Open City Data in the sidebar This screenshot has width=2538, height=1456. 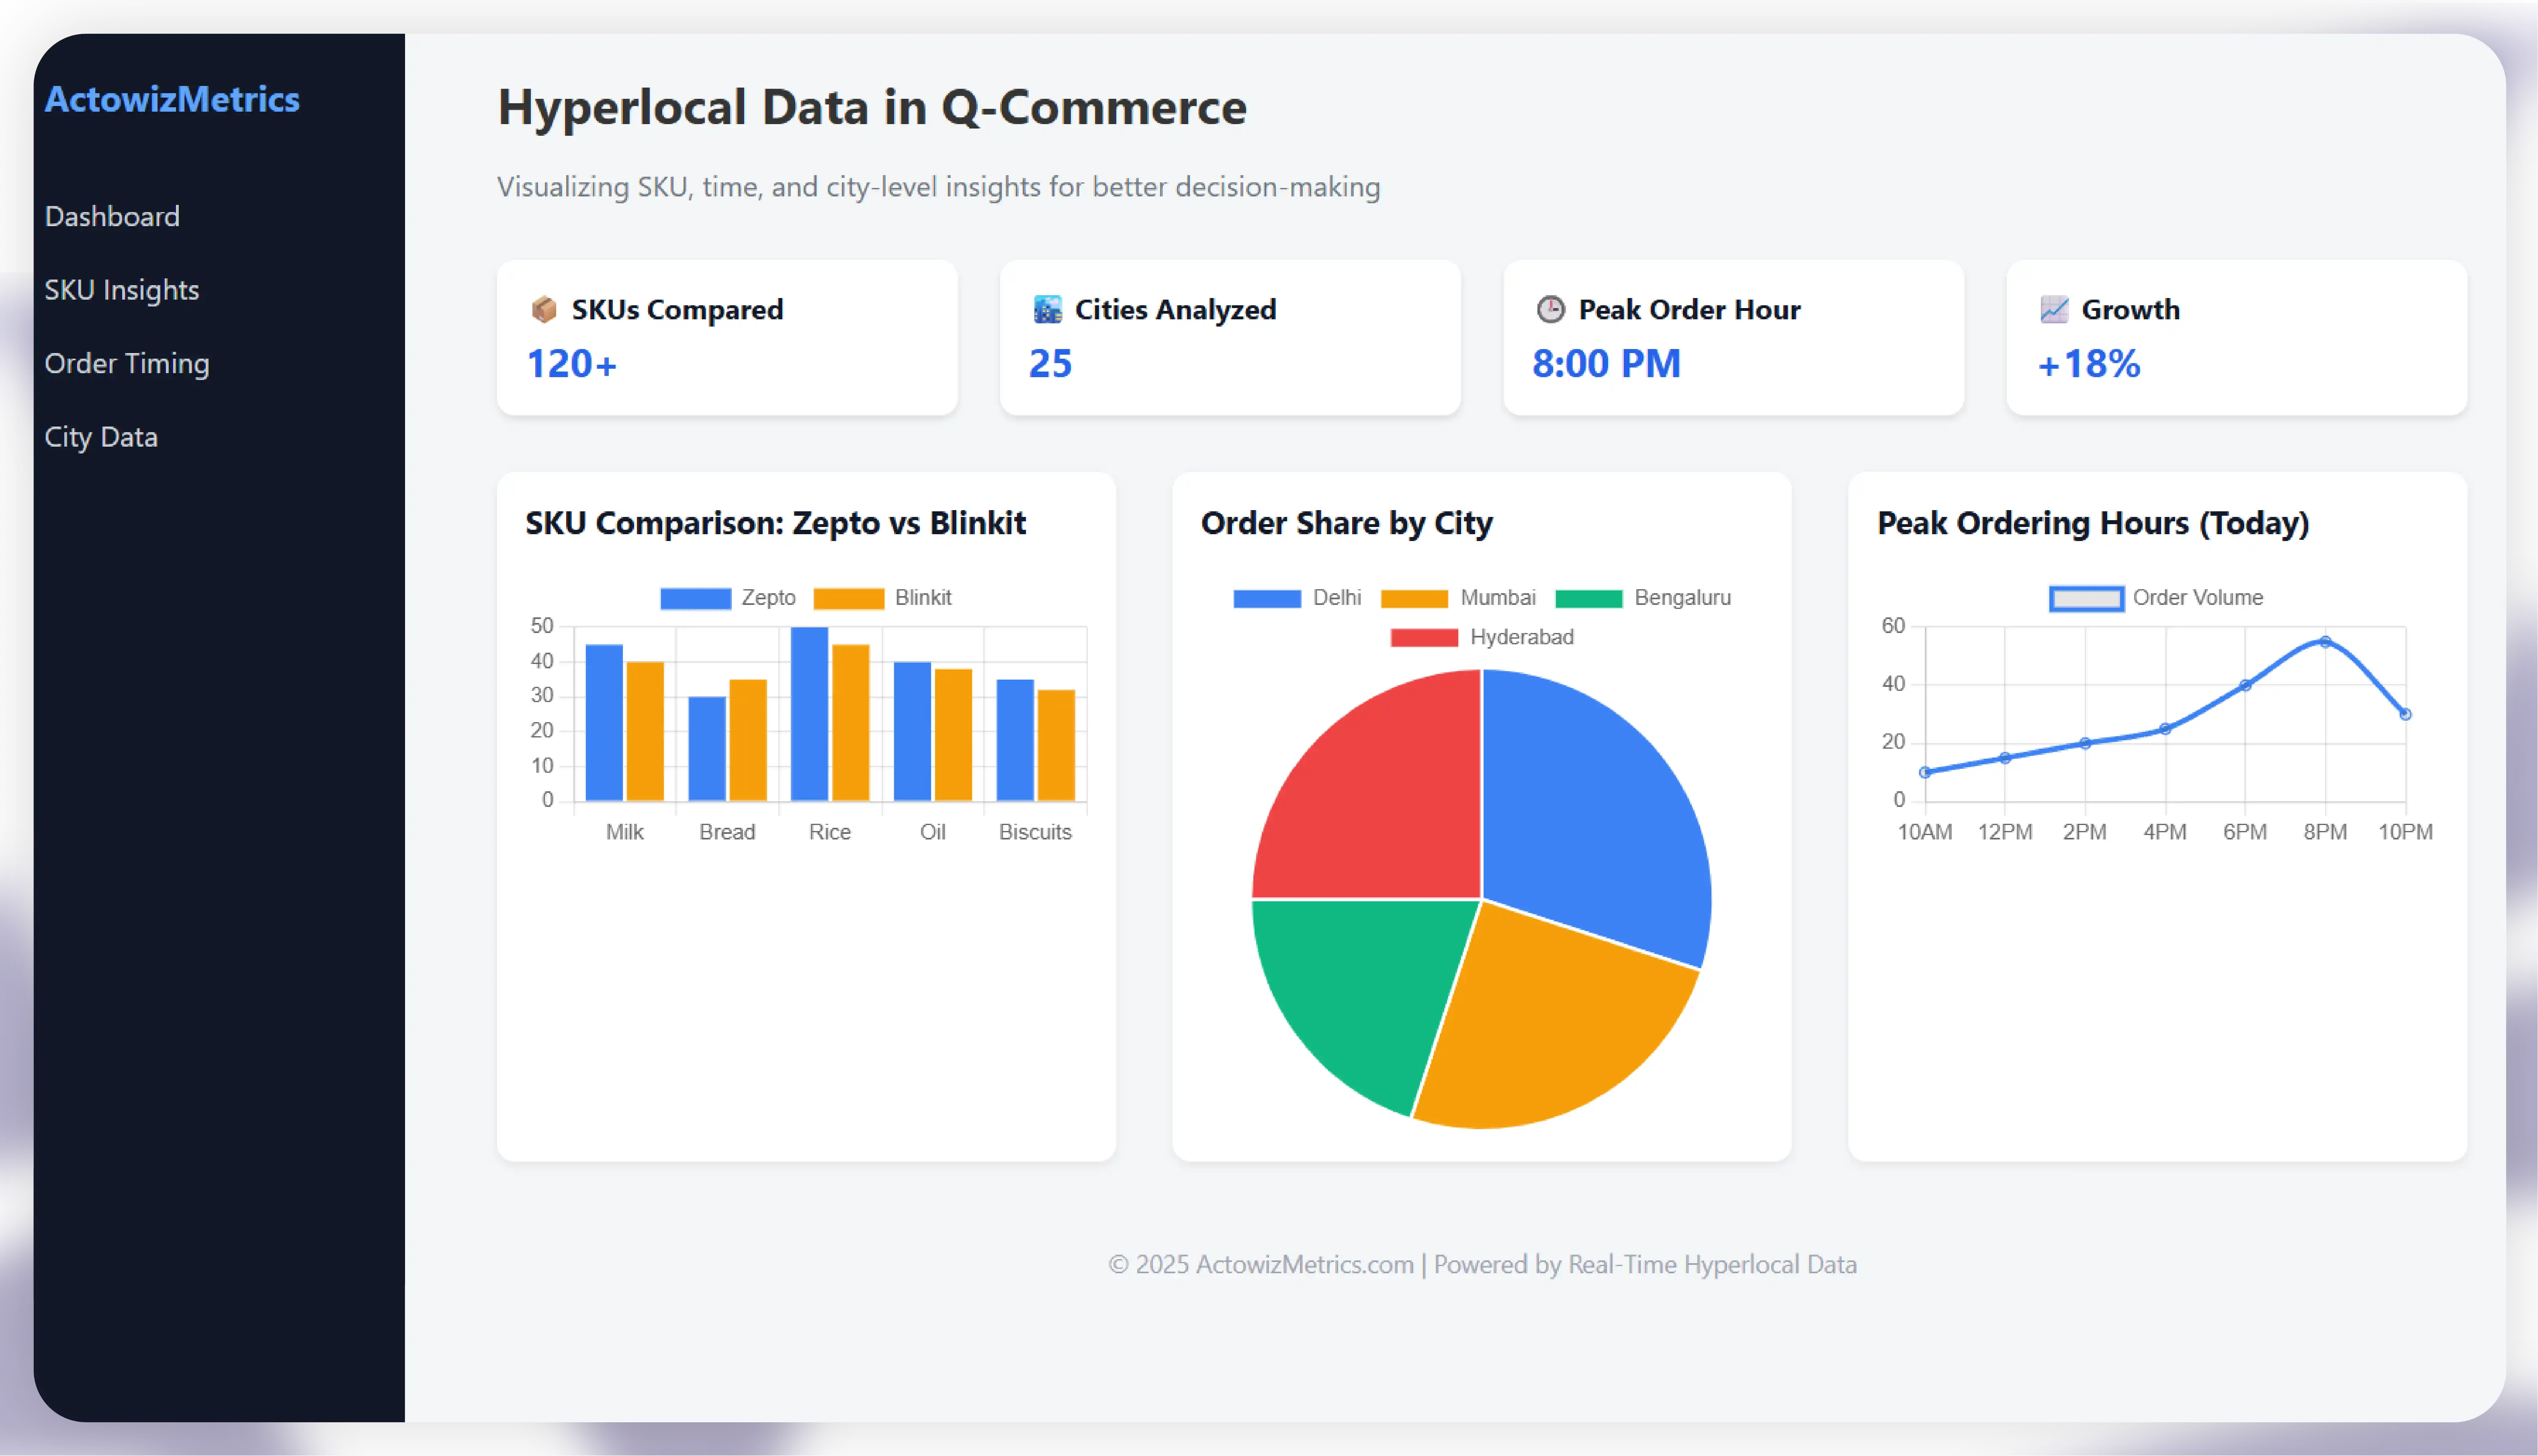tap(100, 437)
